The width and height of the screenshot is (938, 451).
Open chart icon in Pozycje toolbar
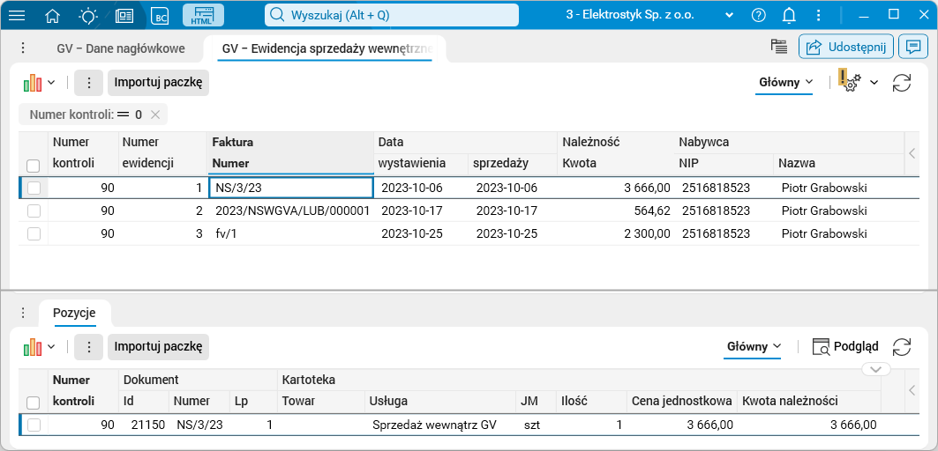click(x=33, y=346)
